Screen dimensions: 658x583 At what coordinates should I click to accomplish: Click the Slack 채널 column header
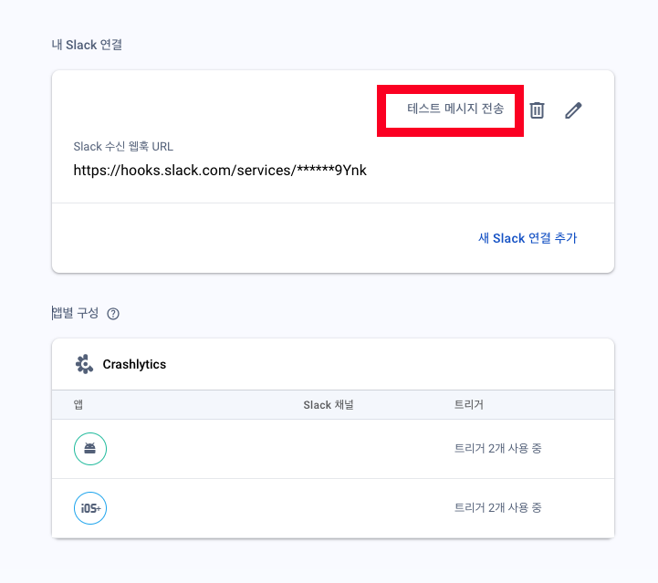tap(329, 405)
